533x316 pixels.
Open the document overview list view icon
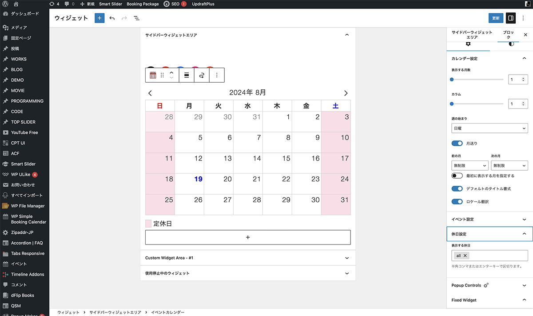pos(136,18)
